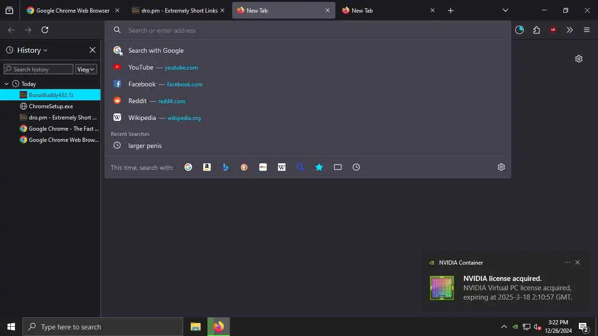Search this time with Google icon
Image resolution: width=598 pixels, height=336 pixels.
pos(188,167)
